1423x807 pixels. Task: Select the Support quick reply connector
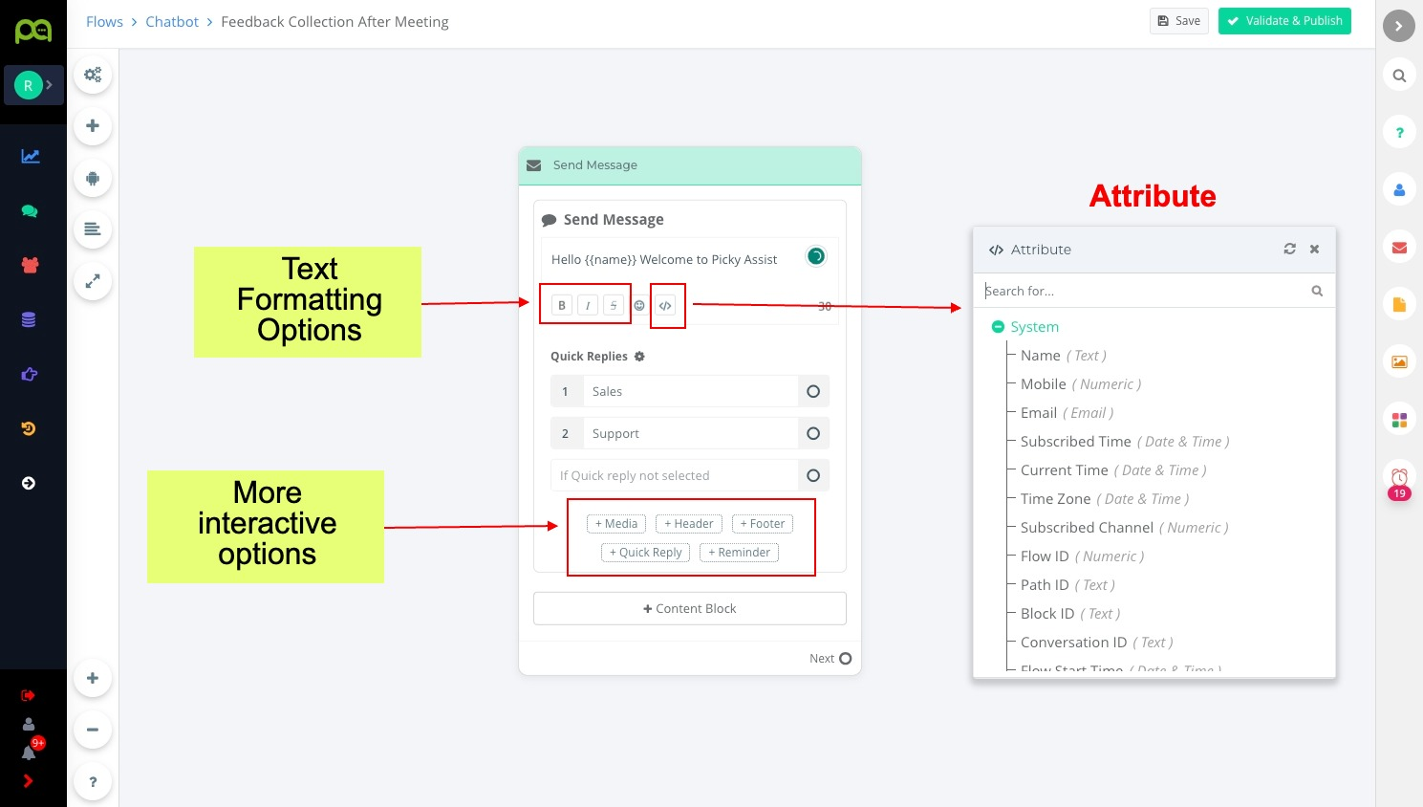pyautogui.click(x=813, y=433)
